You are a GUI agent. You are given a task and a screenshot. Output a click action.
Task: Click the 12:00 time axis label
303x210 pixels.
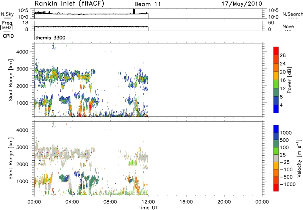(x=148, y=202)
